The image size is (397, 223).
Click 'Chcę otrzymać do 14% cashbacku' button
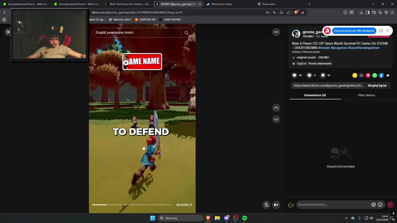(354, 31)
